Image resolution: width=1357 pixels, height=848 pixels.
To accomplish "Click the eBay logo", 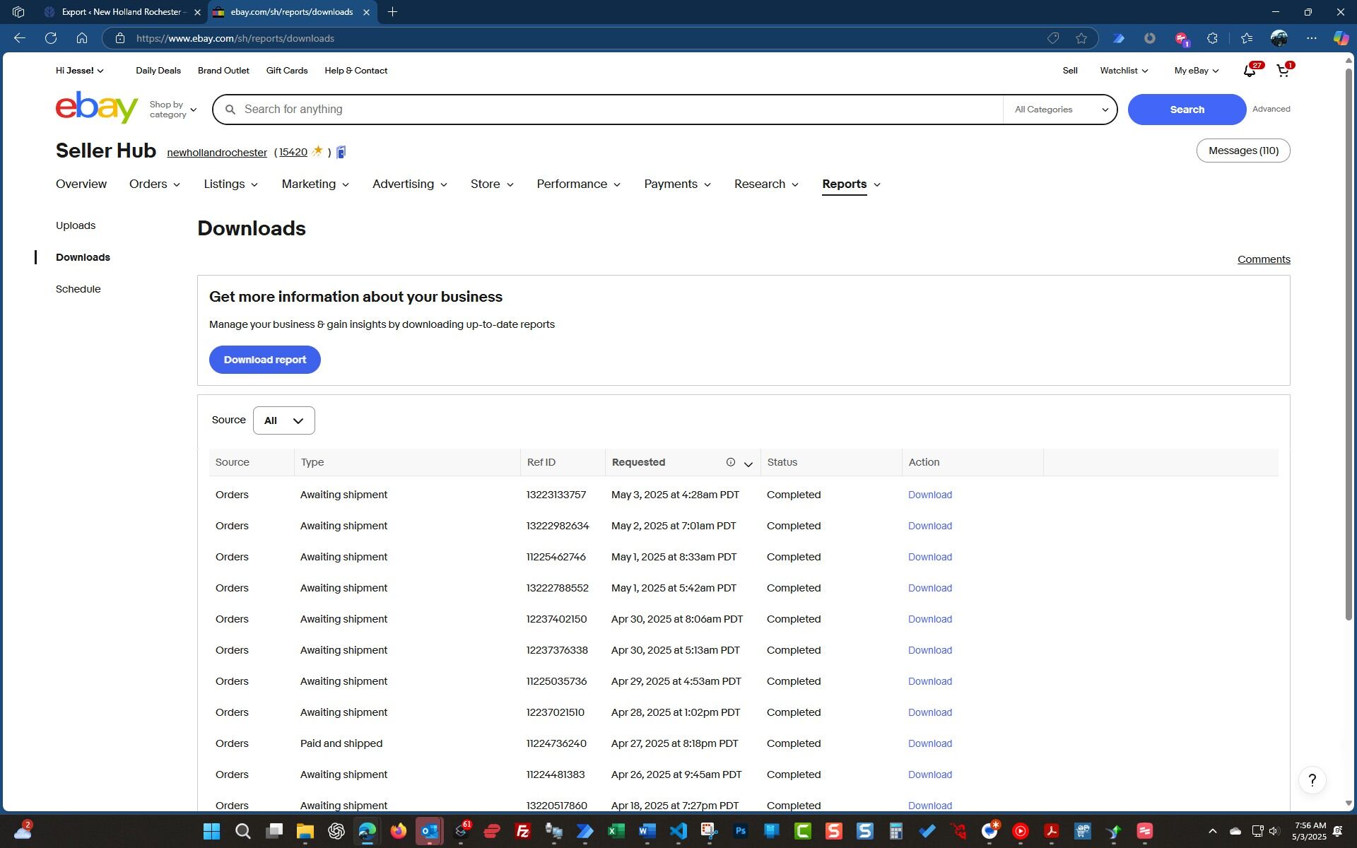I will tap(97, 108).
